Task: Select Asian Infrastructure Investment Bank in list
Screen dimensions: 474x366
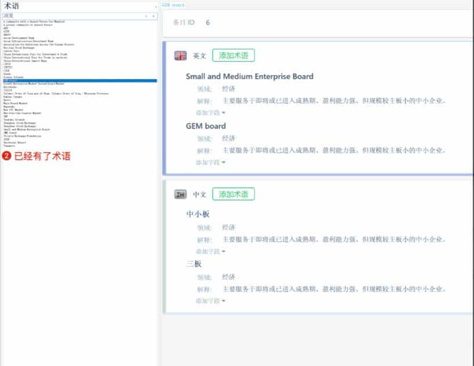Action: [28, 41]
